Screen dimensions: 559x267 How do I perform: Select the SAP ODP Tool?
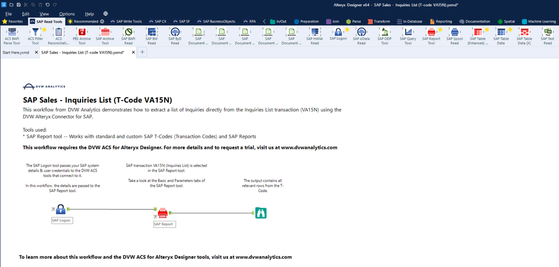pos(384,36)
